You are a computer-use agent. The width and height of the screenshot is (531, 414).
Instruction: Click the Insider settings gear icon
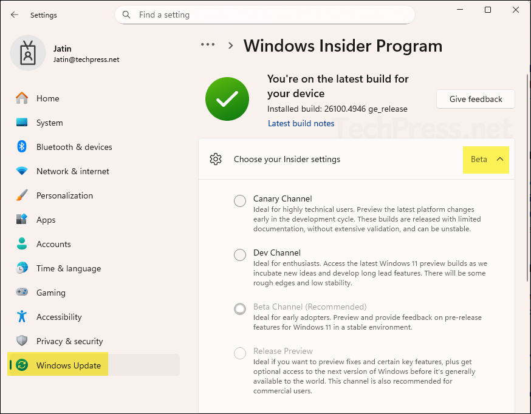(x=216, y=159)
